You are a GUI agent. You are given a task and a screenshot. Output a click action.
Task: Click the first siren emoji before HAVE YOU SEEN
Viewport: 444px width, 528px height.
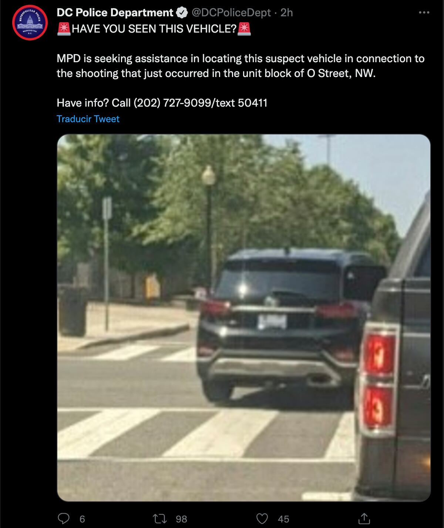[x=64, y=29]
